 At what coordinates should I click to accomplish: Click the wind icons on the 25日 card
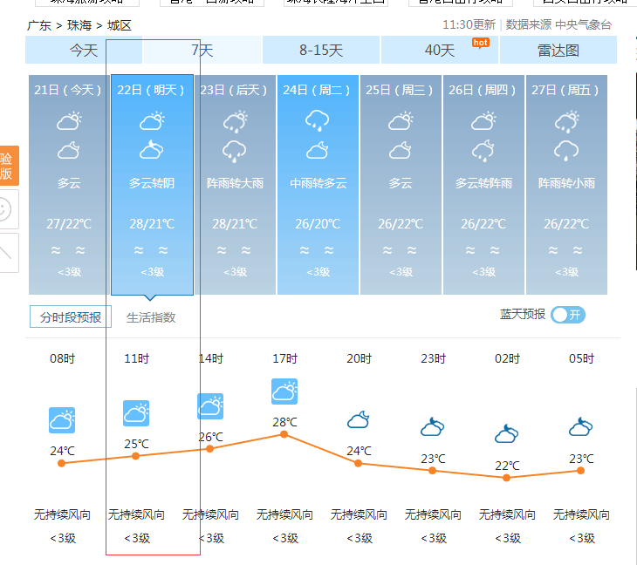(x=400, y=250)
